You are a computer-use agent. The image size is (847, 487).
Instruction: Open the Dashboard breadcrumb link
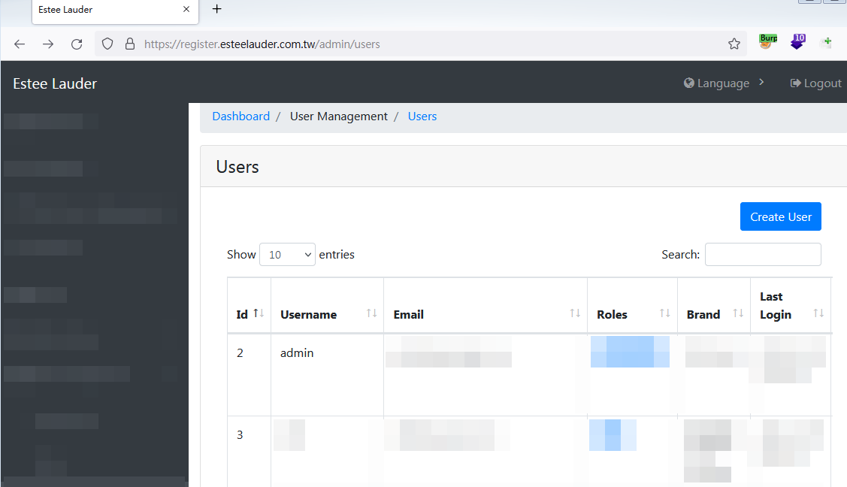(x=241, y=116)
